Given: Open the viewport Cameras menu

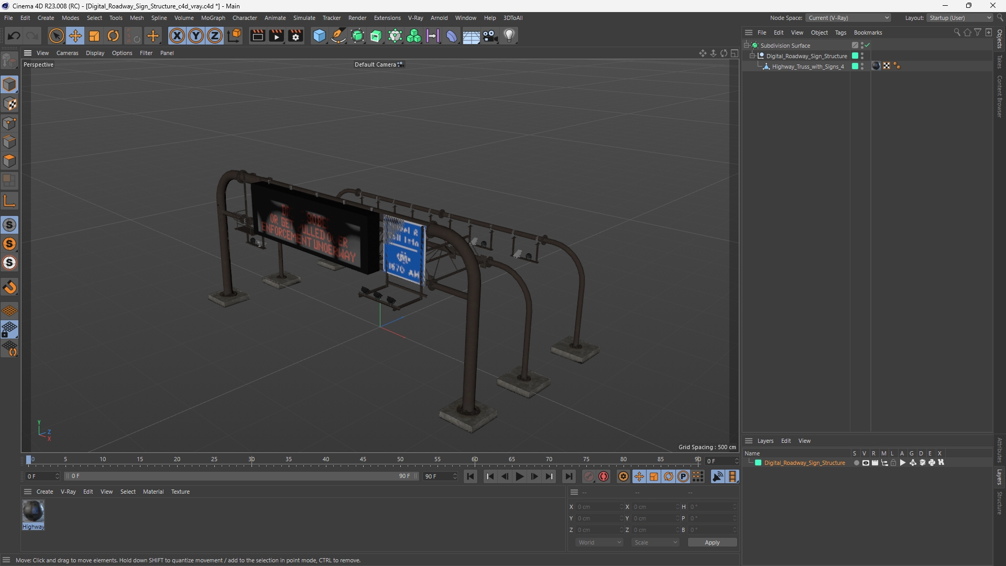Looking at the screenshot, I should (67, 53).
